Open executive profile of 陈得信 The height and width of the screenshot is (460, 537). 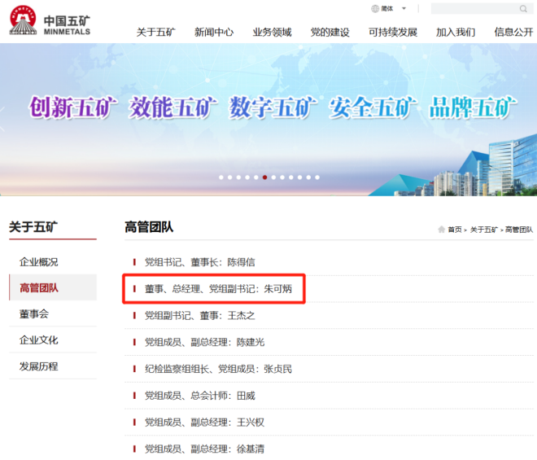[x=200, y=262]
